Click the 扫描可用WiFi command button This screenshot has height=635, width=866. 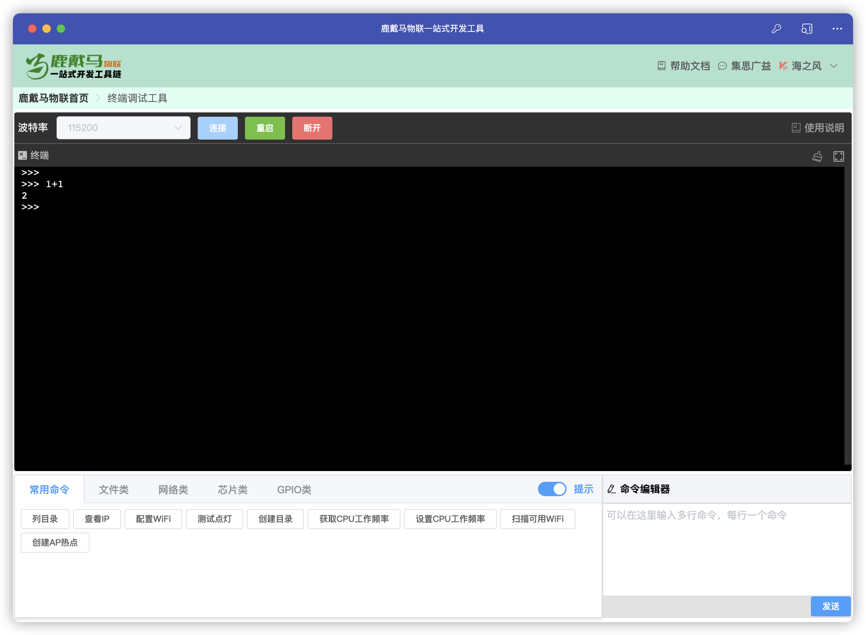coord(537,519)
